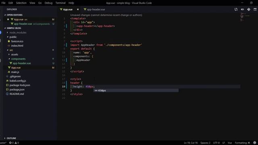Click the git icon of .gitignore

[x=7, y=77]
